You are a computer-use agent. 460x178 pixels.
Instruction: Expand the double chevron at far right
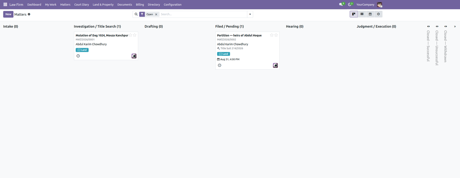click(455, 26)
